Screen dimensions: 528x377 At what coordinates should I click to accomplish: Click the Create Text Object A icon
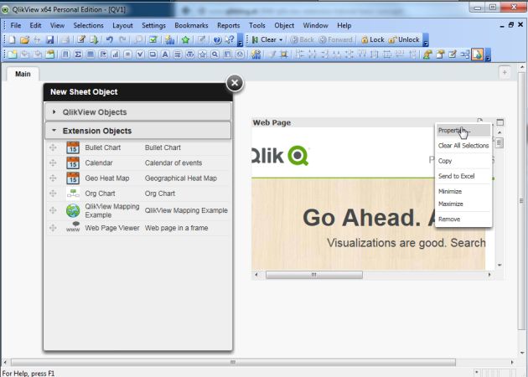tap(165, 54)
